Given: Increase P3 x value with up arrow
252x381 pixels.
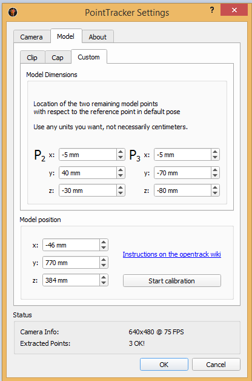Looking at the screenshot, I should pos(215,152).
